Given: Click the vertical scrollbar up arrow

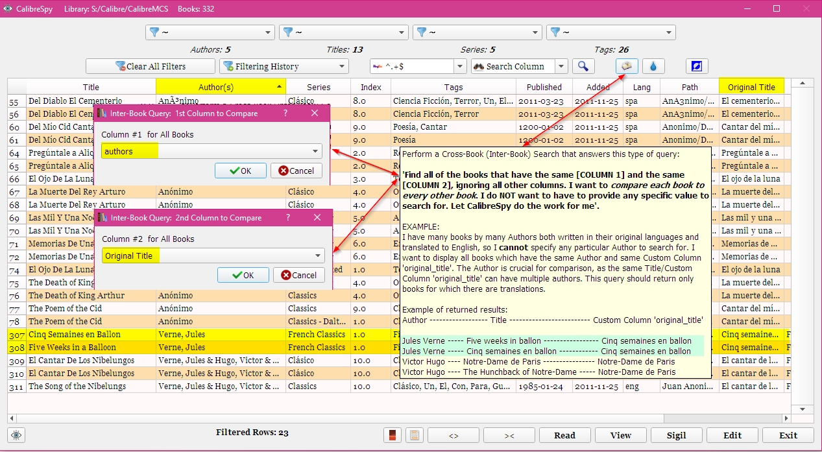Looking at the screenshot, I should (803, 83).
